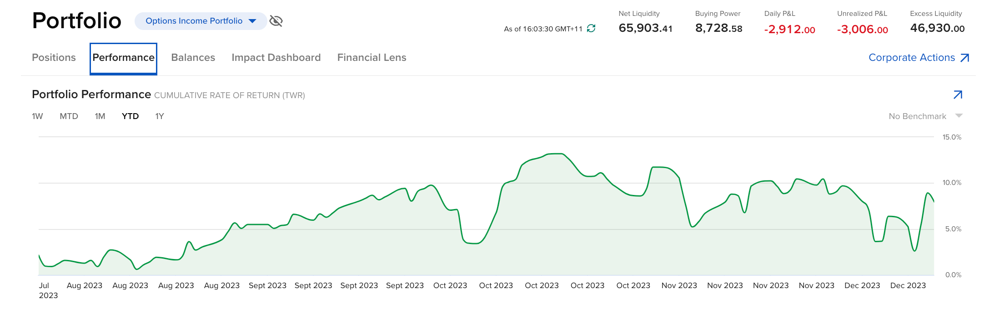Click the last Dec 2023 axis label
This screenshot has width=994, height=319.
point(908,285)
